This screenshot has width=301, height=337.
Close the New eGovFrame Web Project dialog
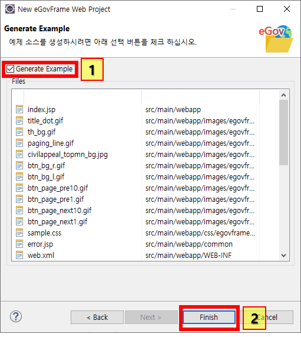287,9
